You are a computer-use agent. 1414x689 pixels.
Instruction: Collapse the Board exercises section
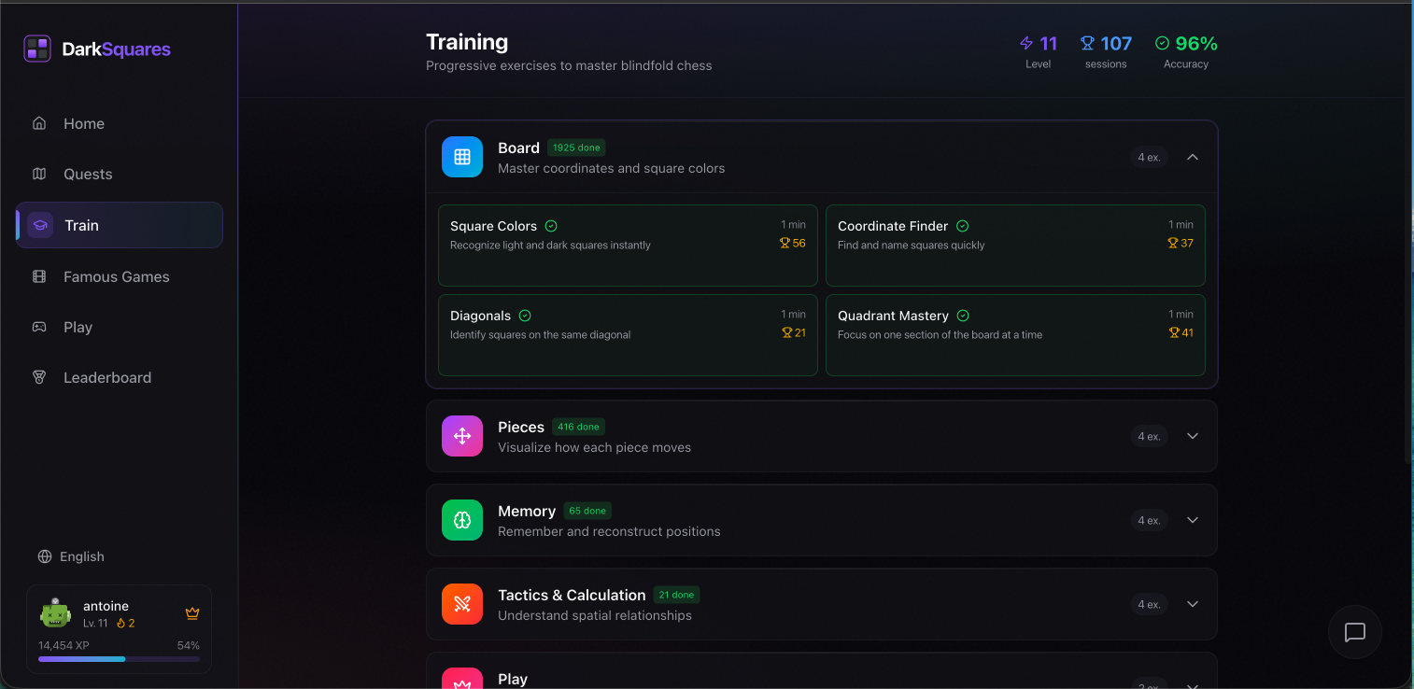coord(1193,157)
